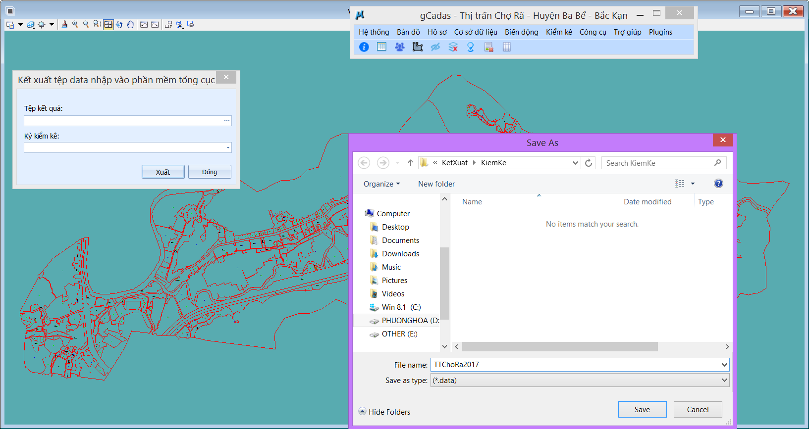Click the Fit View tool icon
The image size is (809, 429).
pos(108,24)
